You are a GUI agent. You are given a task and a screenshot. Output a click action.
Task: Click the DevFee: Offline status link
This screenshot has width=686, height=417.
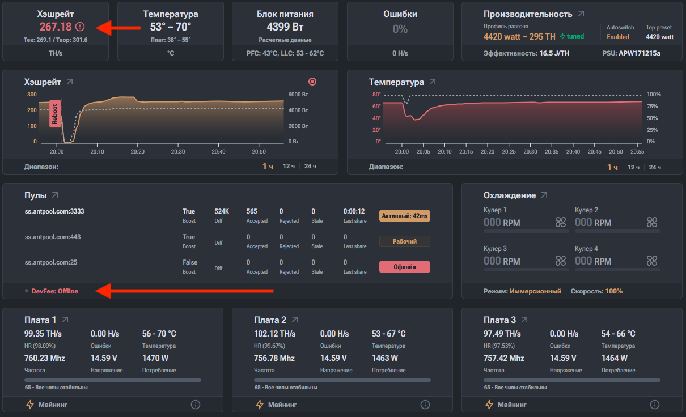(55, 291)
